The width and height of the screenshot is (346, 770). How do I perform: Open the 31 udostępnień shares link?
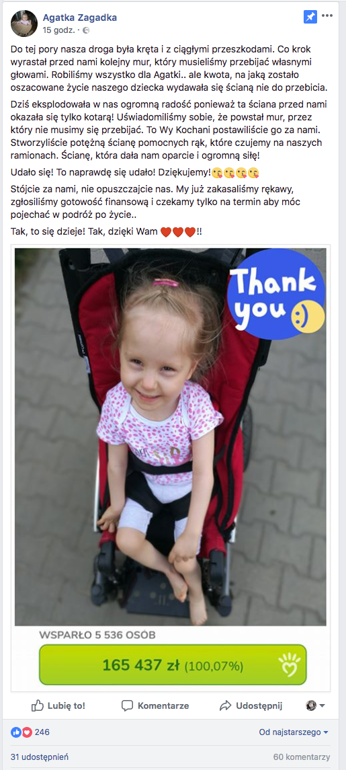(39, 757)
